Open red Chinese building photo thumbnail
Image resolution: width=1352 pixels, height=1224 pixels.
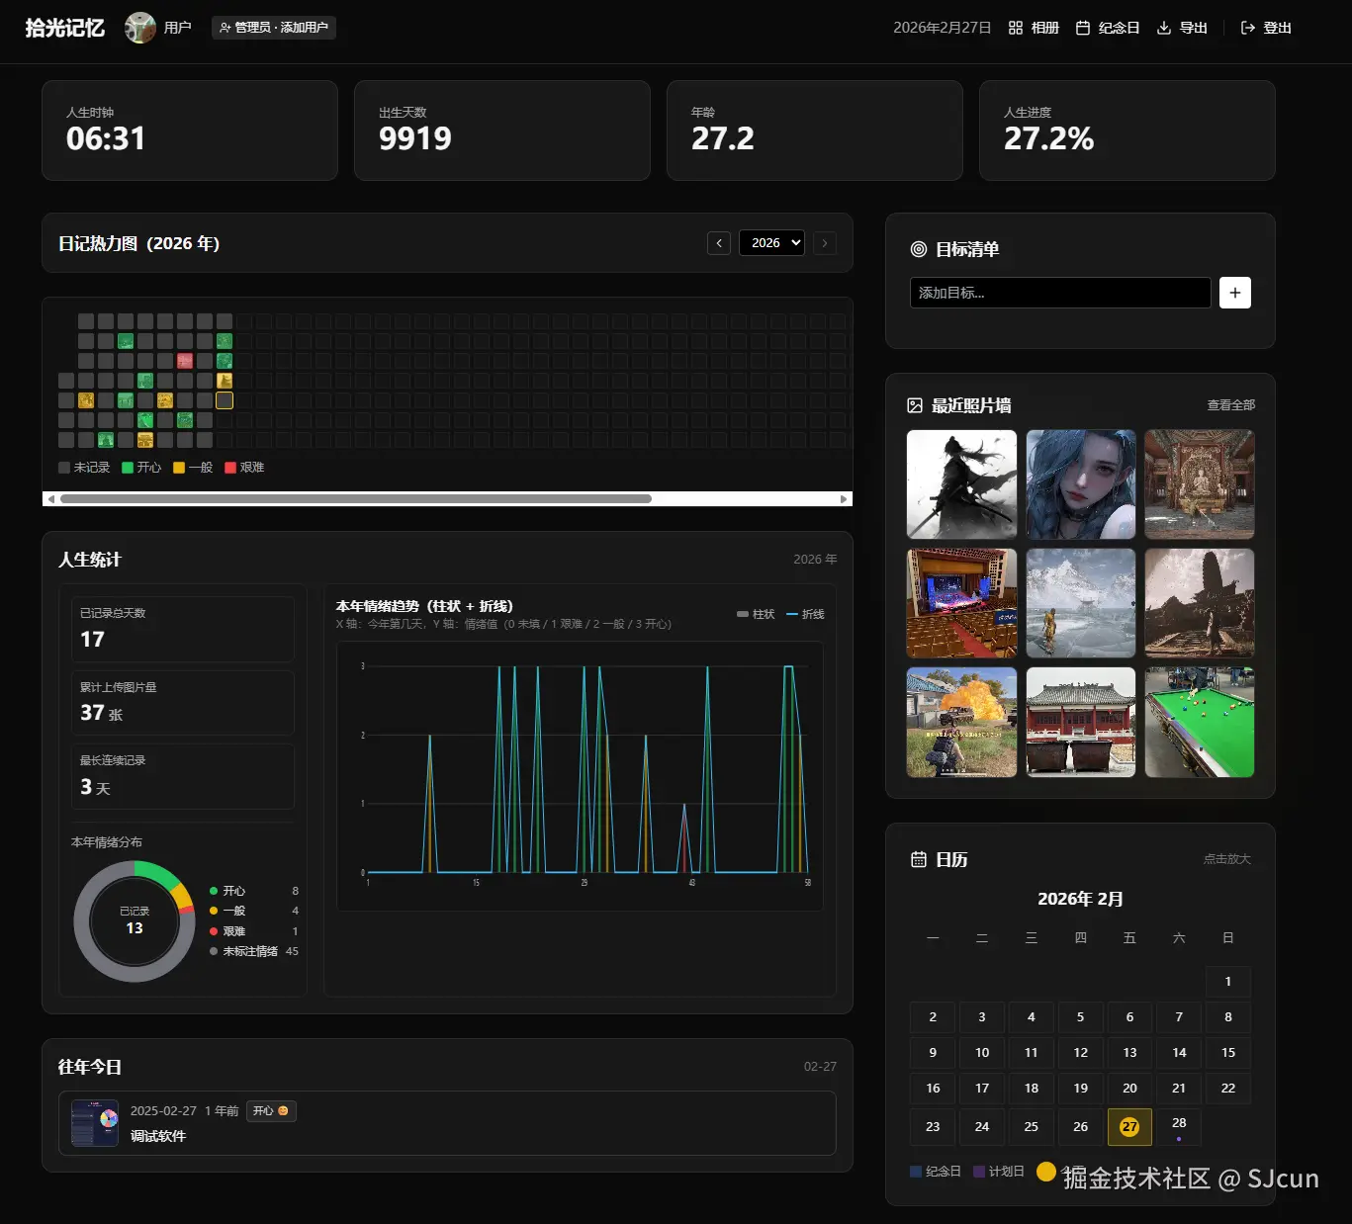1081,723
